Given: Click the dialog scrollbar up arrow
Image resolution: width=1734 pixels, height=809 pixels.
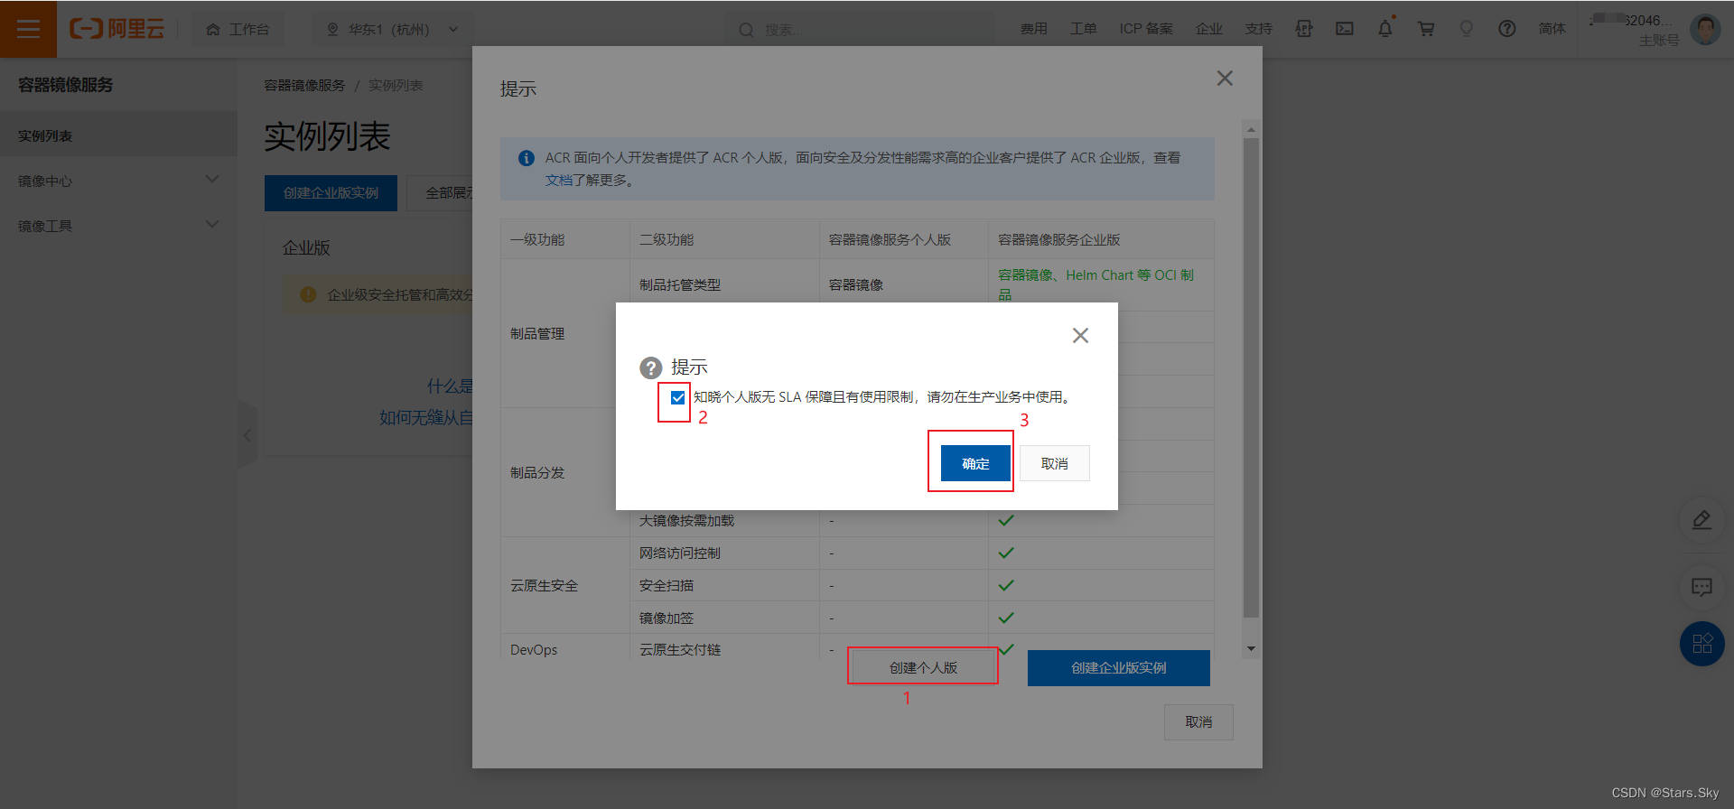Looking at the screenshot, I should 1251,130.
